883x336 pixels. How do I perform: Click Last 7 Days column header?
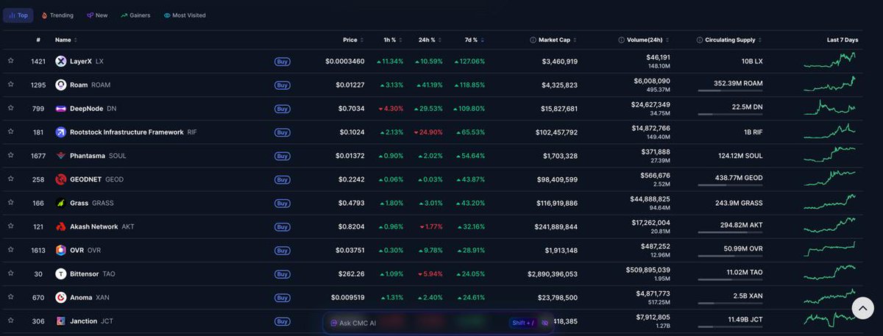[842, 40]
